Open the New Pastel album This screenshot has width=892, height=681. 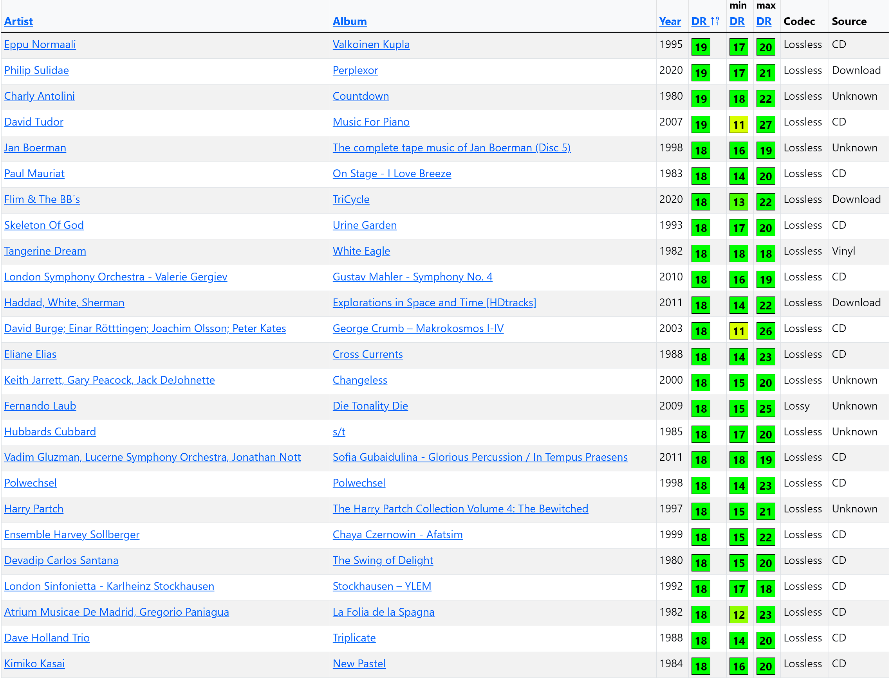pyautogui.click(x=359, y=664)
